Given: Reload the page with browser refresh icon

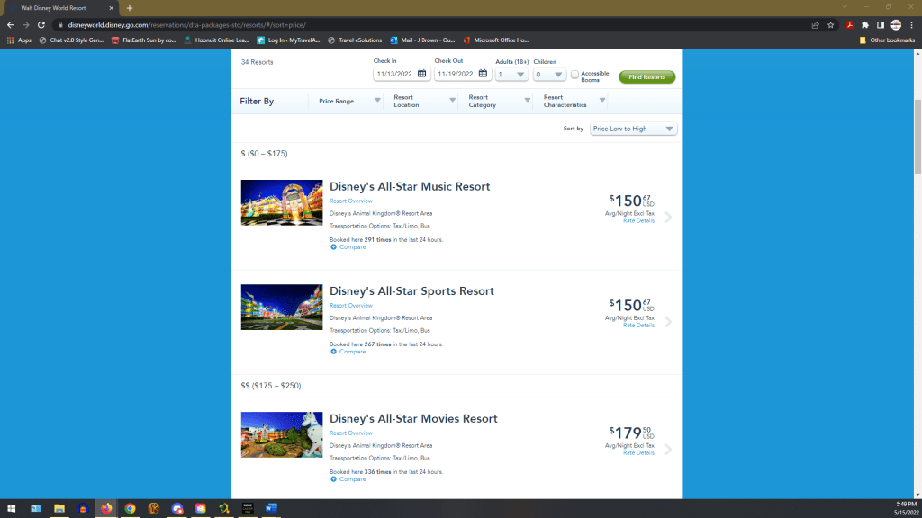Looking at the screenshot, I should coord(41,24).
